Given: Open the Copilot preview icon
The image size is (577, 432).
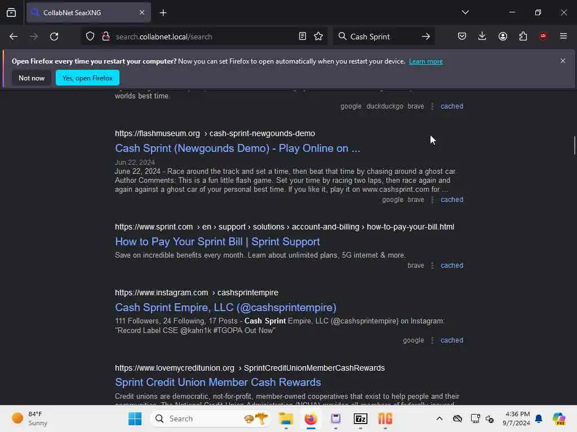Looking at the screenshot, I should 559,418.
